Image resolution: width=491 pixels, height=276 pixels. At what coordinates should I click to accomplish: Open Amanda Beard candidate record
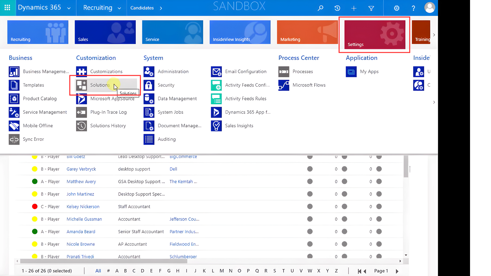pyautogui.click(x=81, y=232)
